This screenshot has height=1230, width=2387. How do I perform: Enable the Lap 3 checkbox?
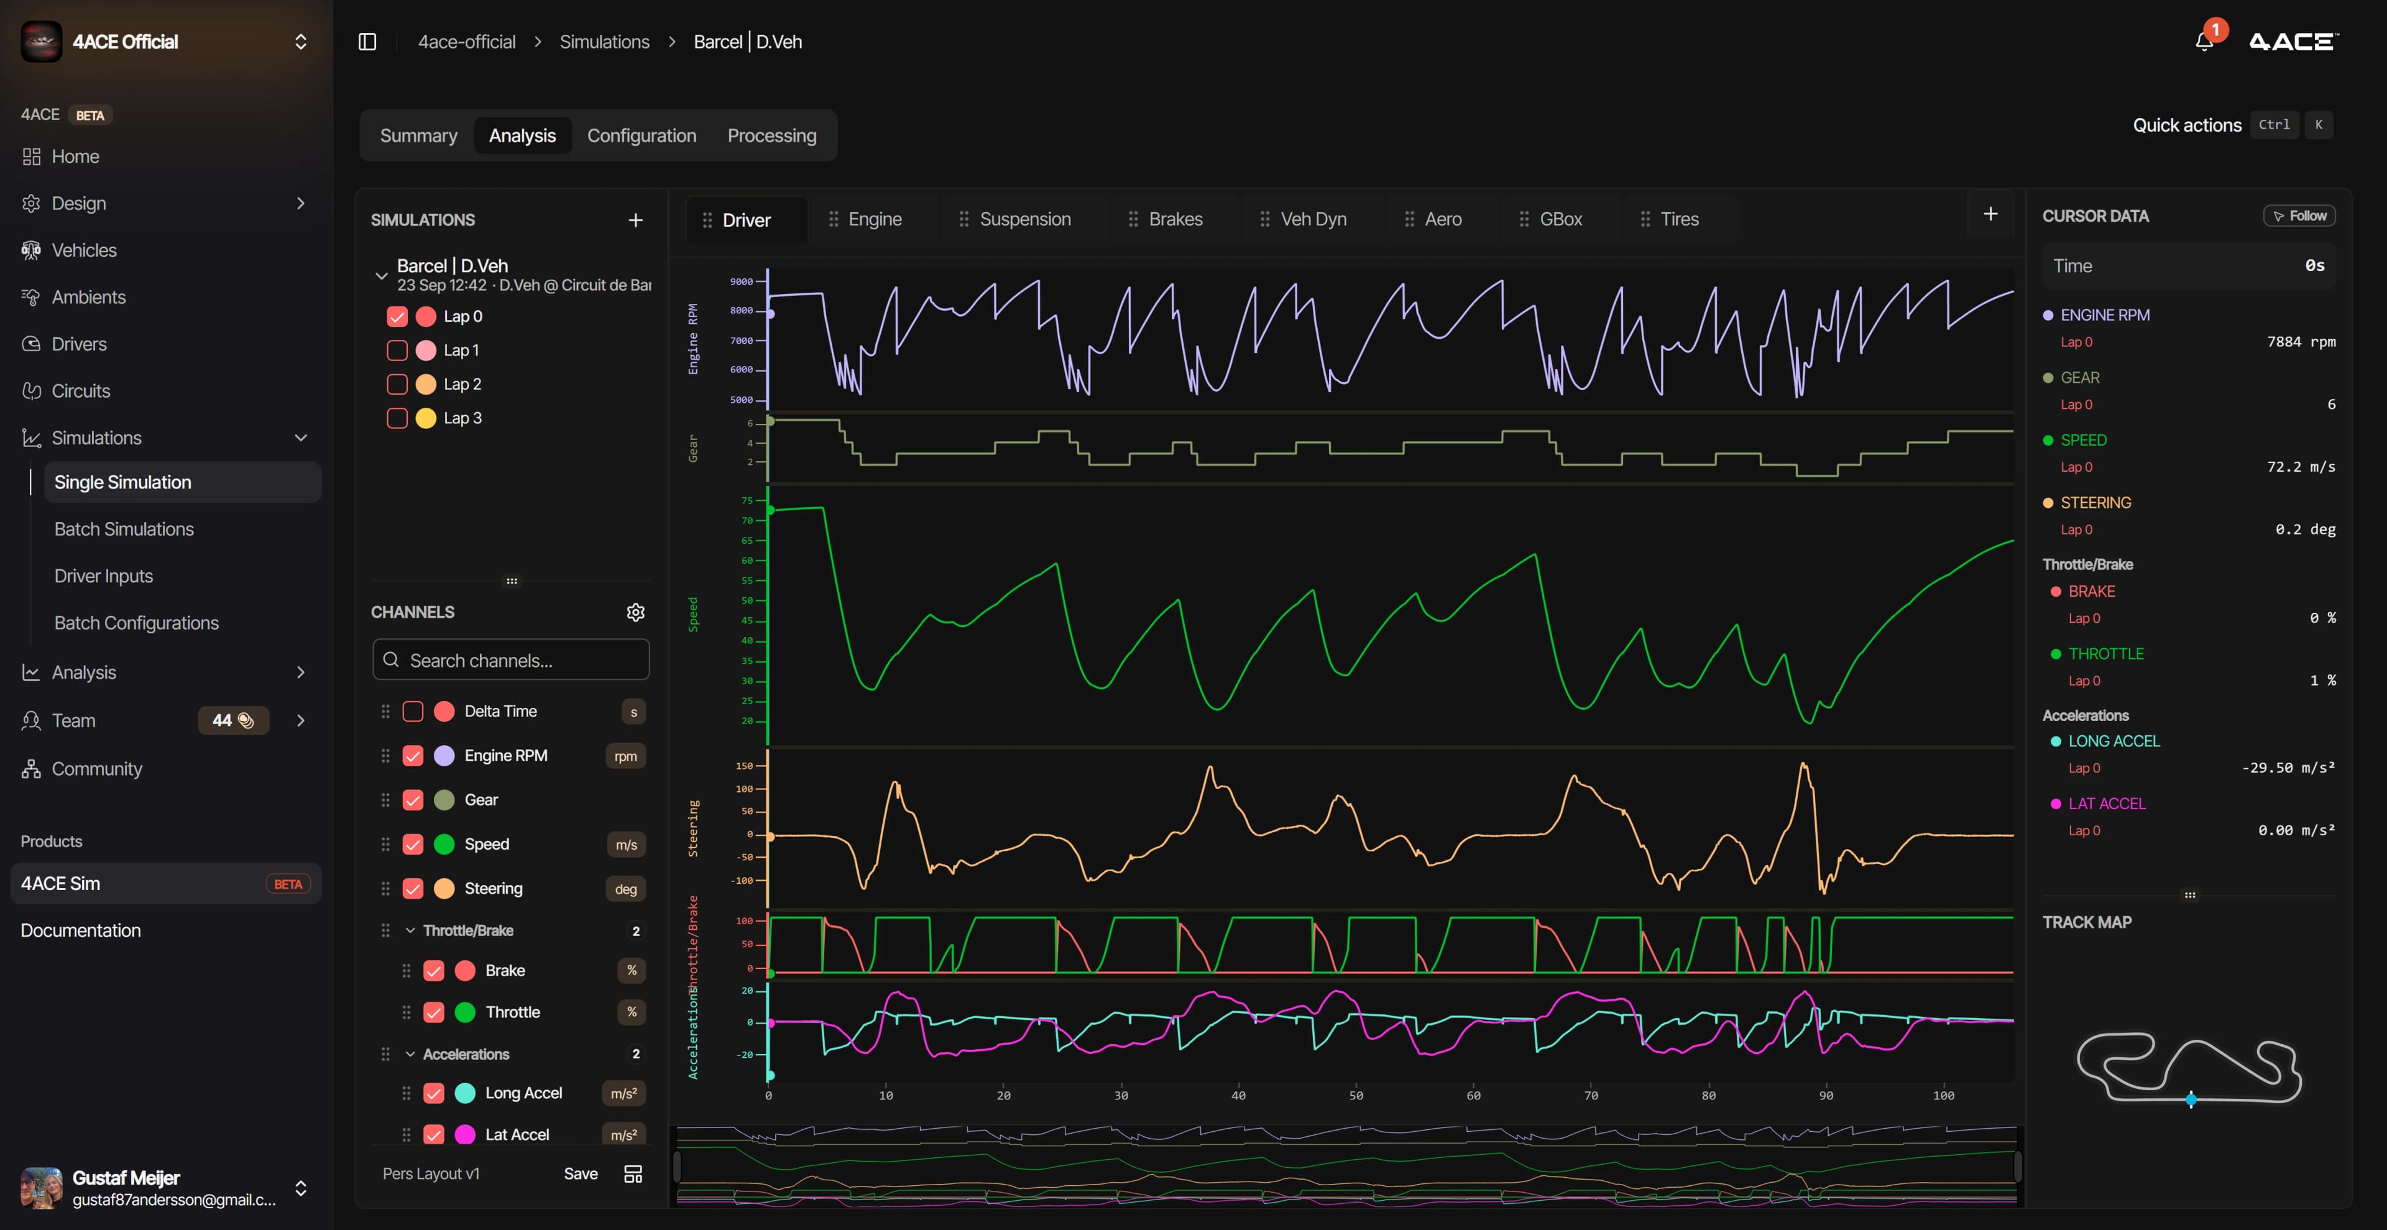[397, 418]
